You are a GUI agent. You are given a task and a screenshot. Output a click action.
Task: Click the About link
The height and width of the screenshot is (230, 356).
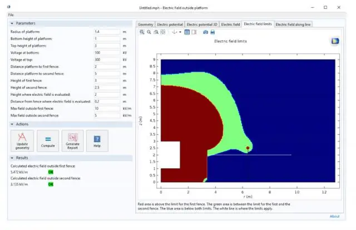tap(334, 217)
